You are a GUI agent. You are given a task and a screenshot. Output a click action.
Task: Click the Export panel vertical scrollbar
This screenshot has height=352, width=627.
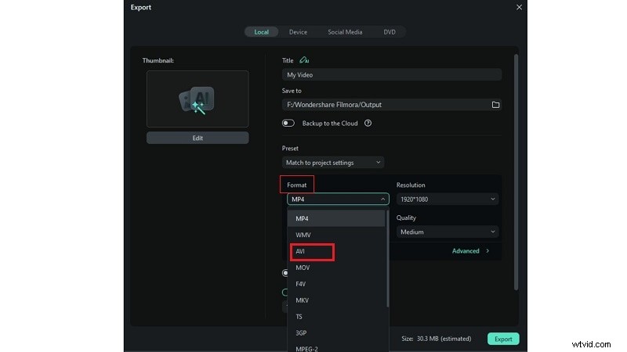[516, 172]
